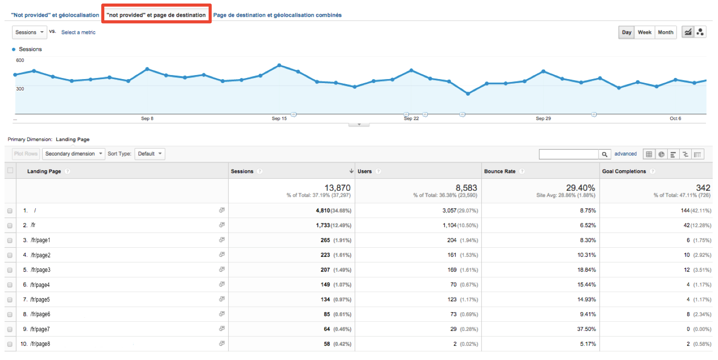The width and height of the screenshot is (718, 360).
Task: Open Page de destination et géolocalisation combinés tab
Action: (277, 15)
